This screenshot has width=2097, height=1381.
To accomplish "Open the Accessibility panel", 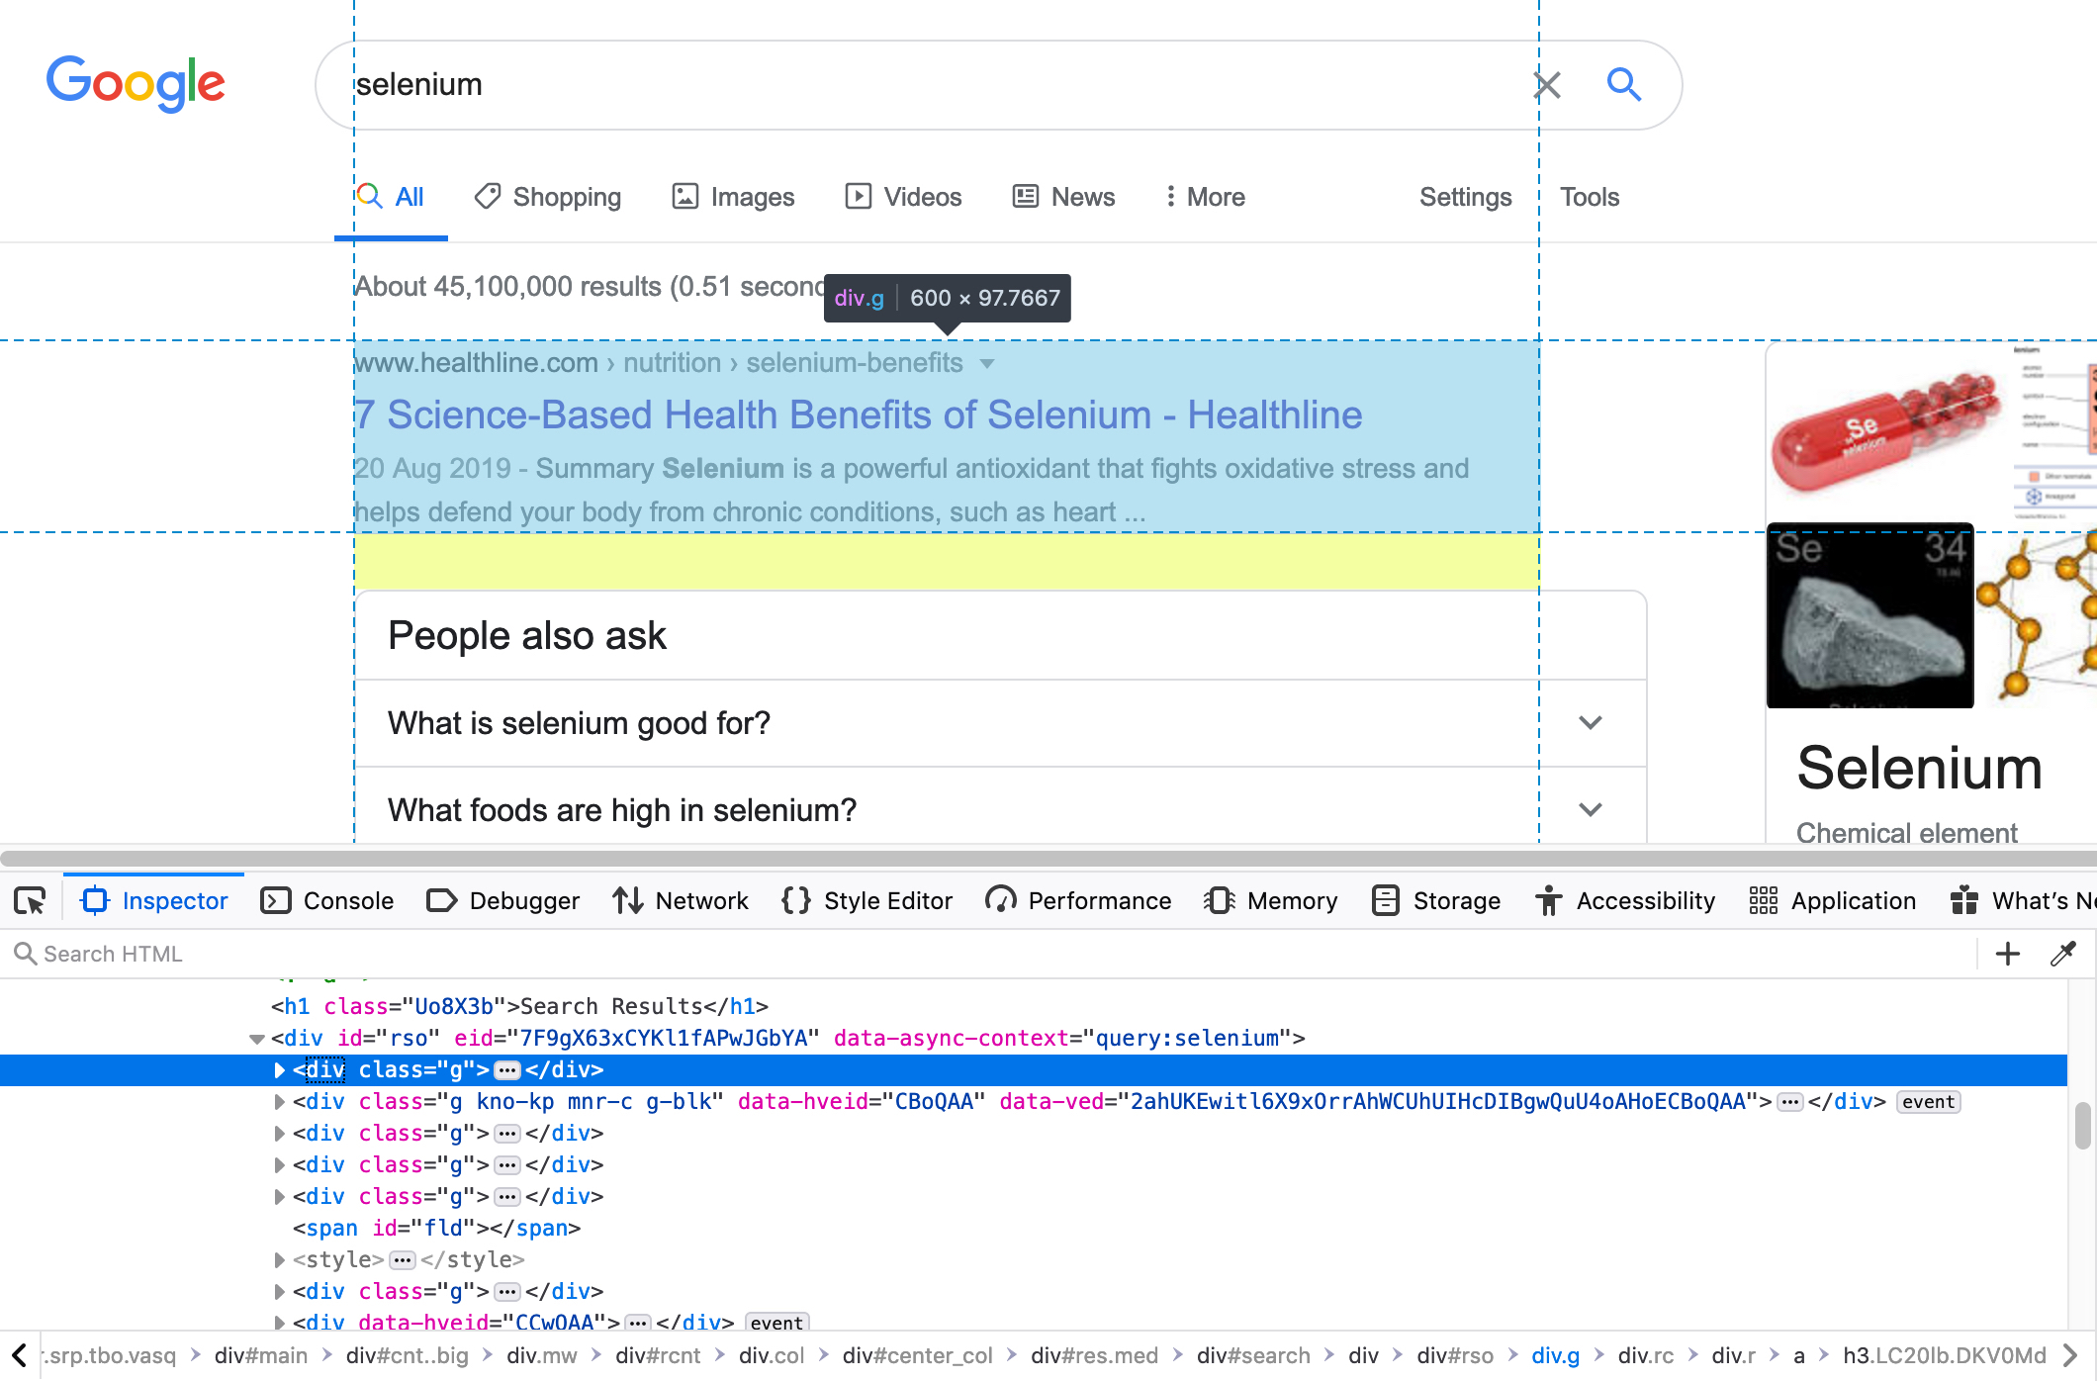I will pos(1625,901).
